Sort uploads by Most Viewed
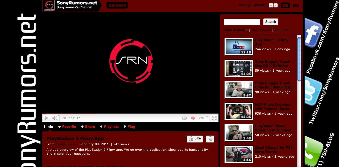 [261, 30]
